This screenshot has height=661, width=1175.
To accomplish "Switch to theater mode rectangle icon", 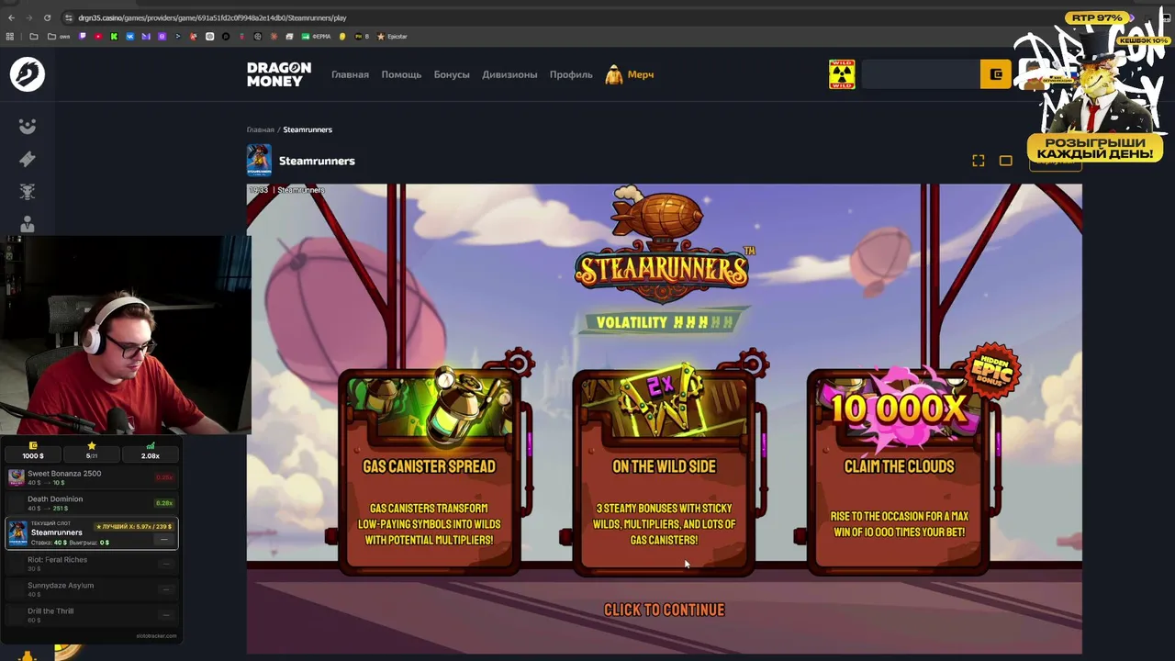I will 1006,161.
